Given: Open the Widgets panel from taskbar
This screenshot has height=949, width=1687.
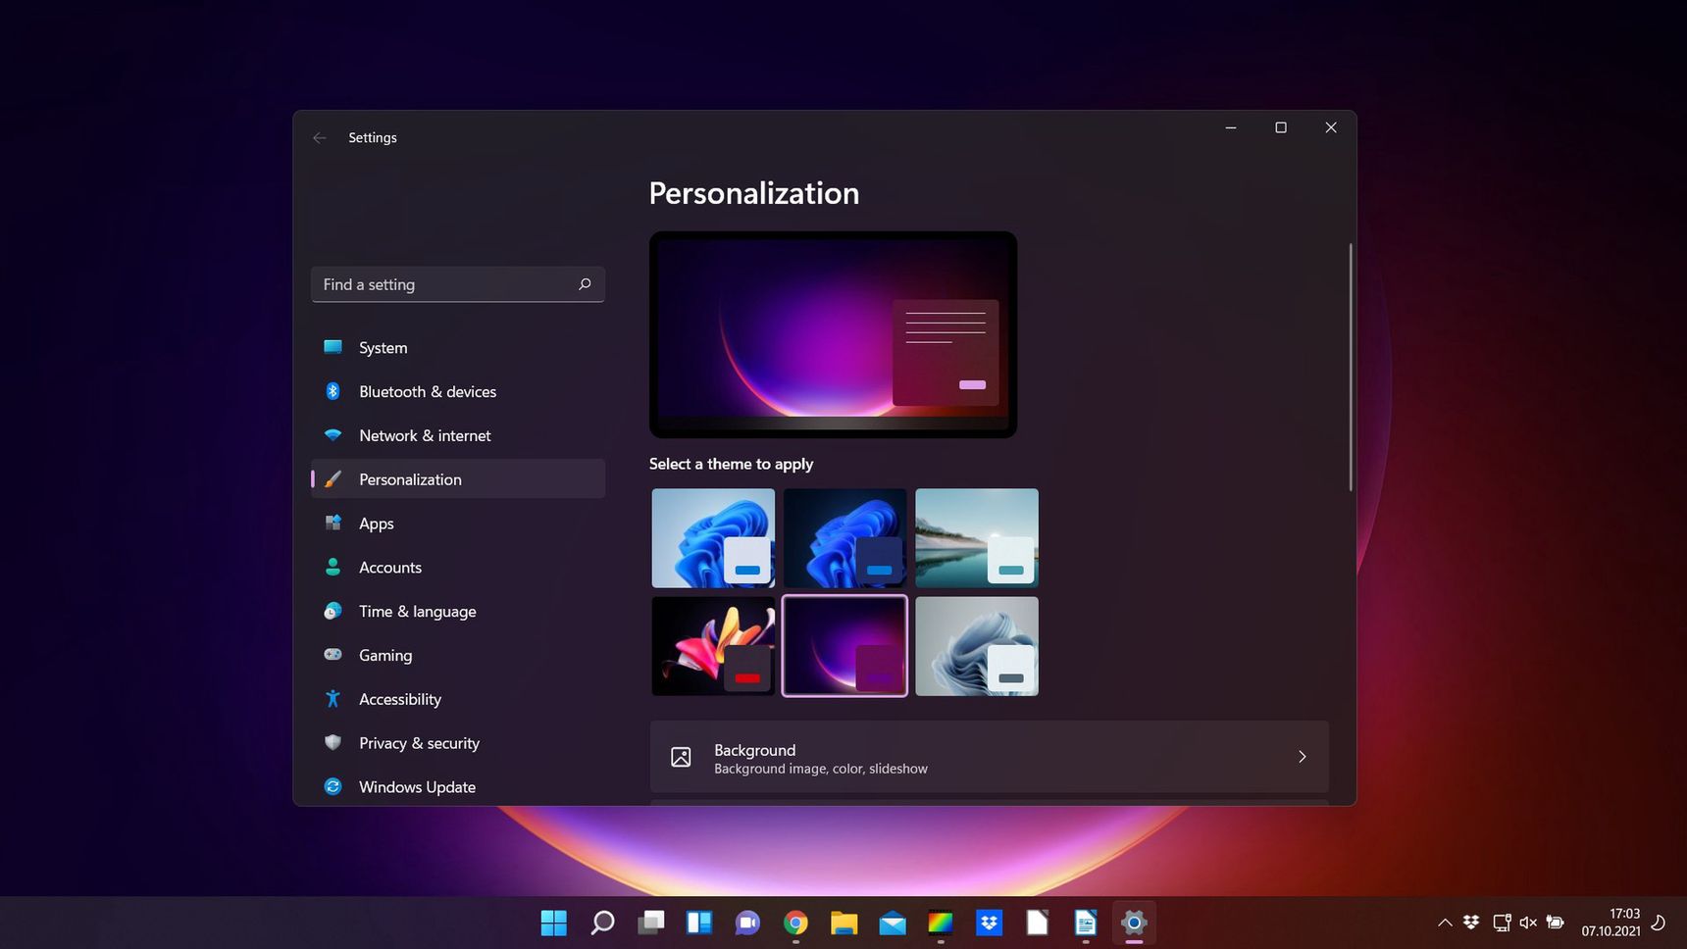Looking at the screenshot, I should coord(699,923).
